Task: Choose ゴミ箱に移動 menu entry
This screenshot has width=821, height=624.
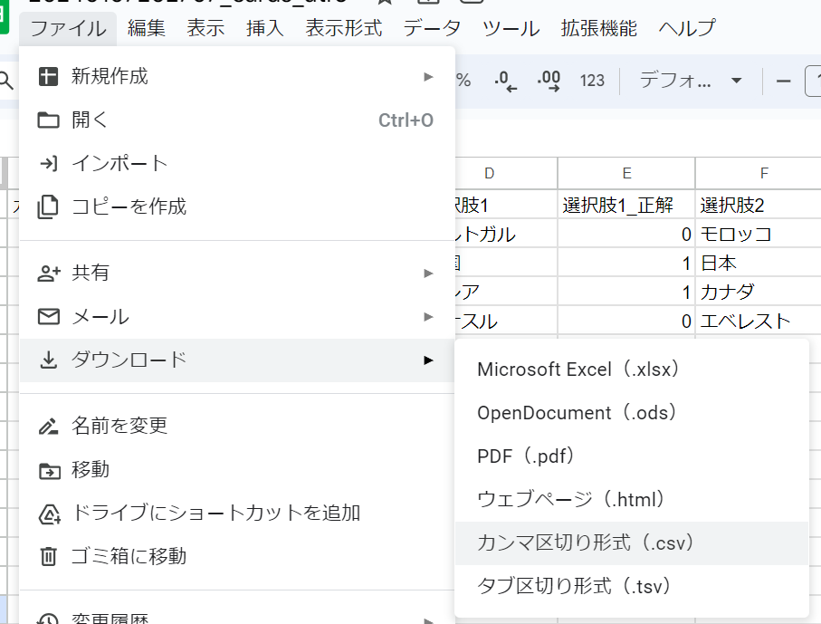Action: 237,556
